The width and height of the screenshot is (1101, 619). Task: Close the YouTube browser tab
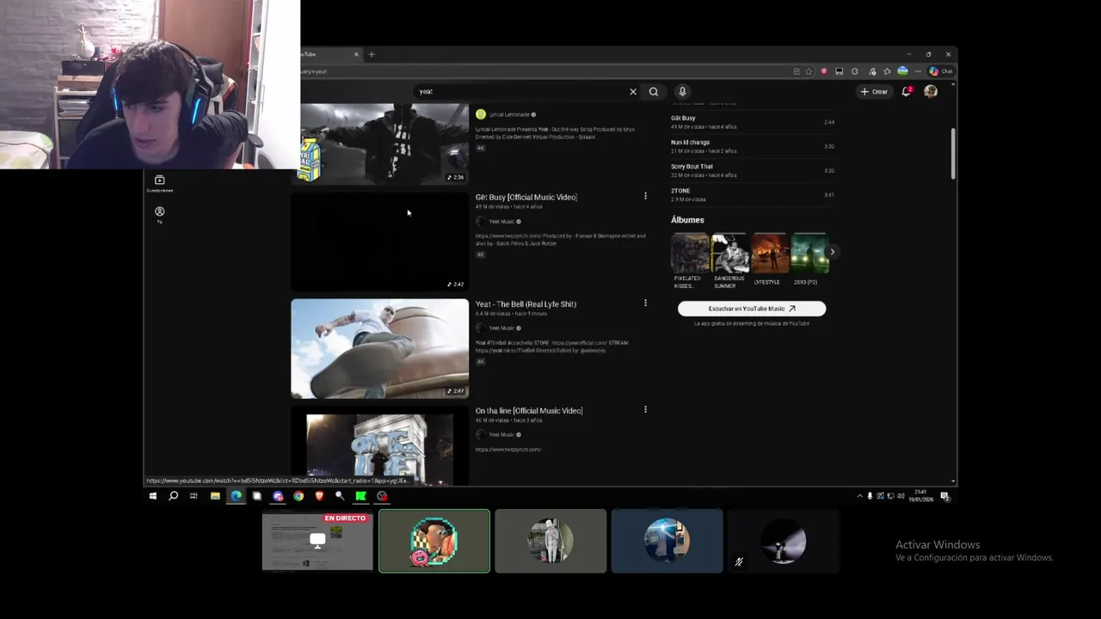tap(356, 54)
